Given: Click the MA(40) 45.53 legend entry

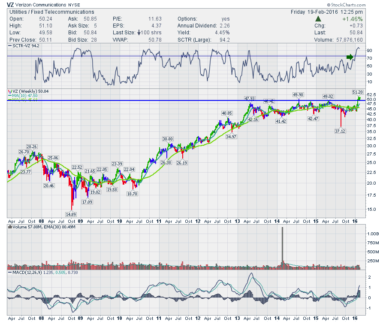Looking at the screenshot, I should (x=25, y=100).
